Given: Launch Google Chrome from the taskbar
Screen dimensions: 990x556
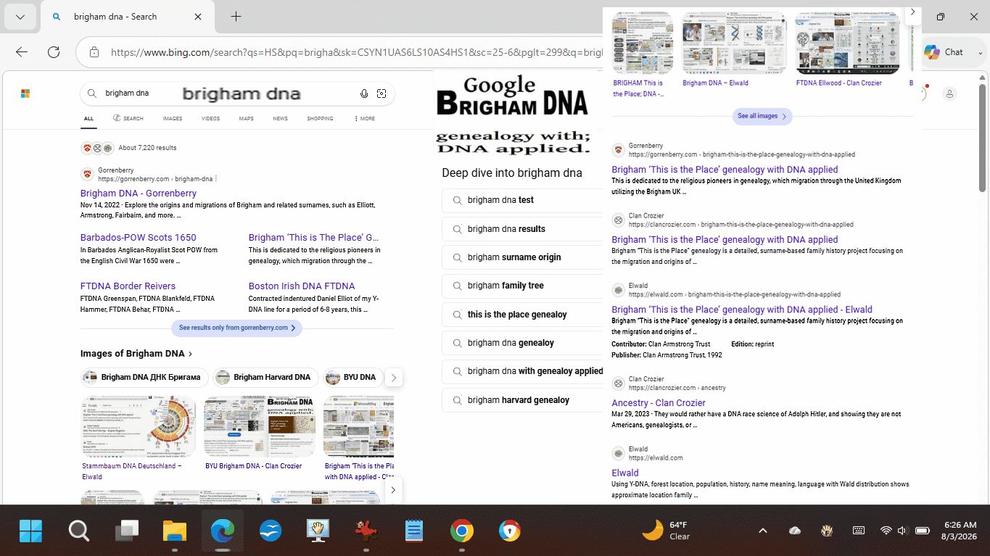Looking at the screenshot, I should [x=462, y=531].
